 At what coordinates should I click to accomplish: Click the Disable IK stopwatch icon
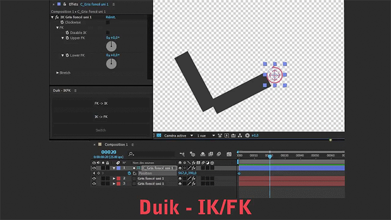(x=67, y=33)
